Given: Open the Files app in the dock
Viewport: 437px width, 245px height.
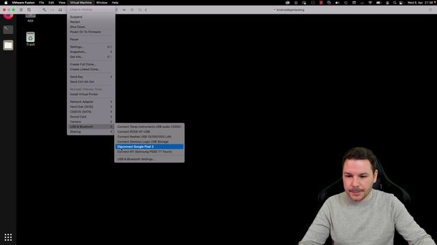Looking at the screenshot, I should point(8,45).
